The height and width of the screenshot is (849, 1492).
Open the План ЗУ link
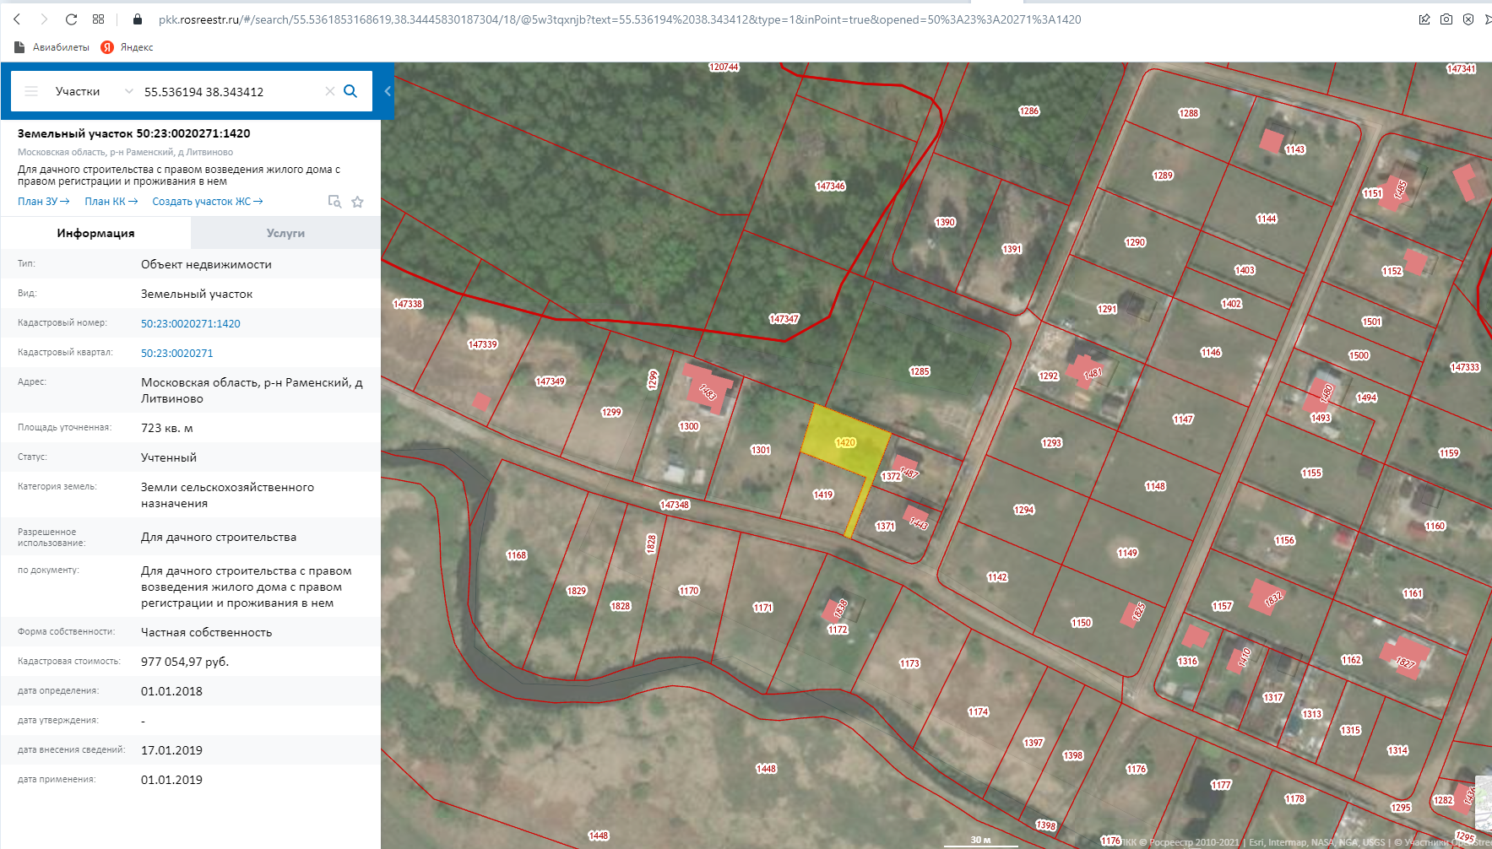pos(43,202)
